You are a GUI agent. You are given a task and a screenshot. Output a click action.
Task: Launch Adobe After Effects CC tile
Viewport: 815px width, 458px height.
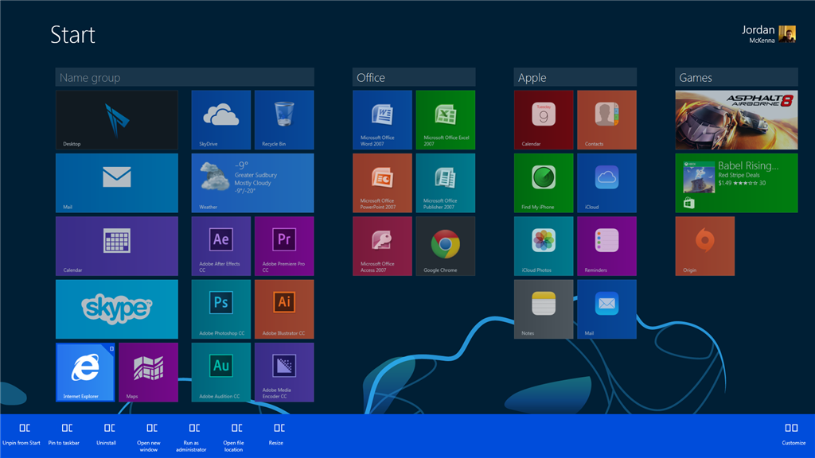click(221, 246)
